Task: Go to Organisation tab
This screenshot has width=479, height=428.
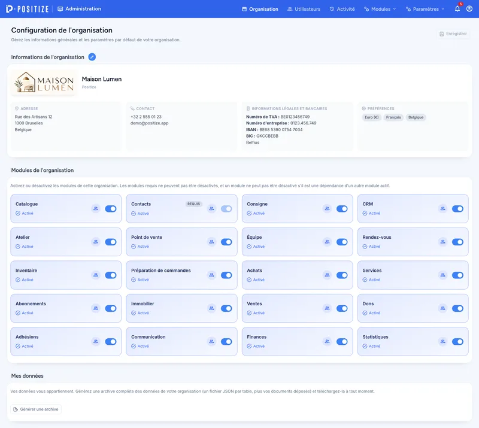Action: click(x=260, y=9)
